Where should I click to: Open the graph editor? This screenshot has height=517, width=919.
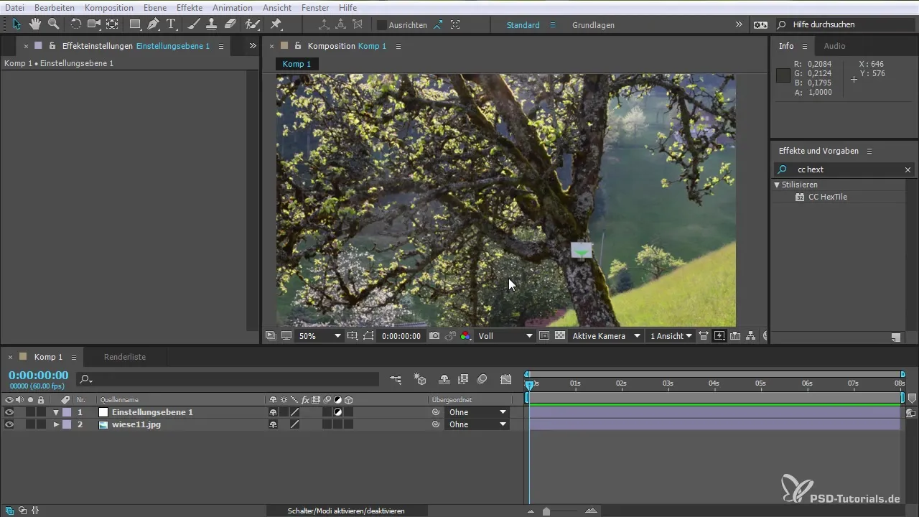click(506, 378)
